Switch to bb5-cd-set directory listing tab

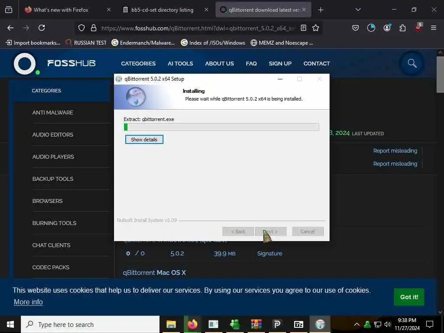pyautogui.click(x=162, y=10)
